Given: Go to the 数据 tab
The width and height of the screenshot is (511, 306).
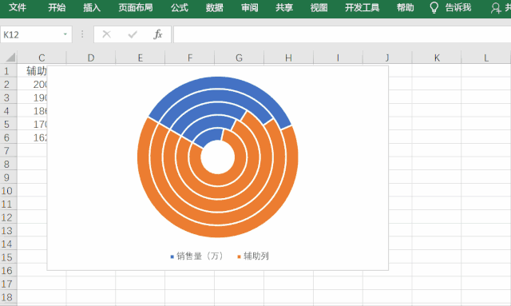Looking at the screenshot, I should (x=215, y=7).
